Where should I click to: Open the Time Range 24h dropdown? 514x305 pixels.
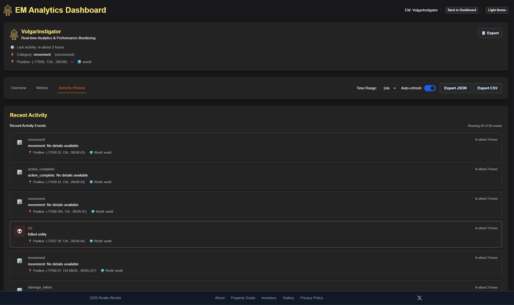point(388,88)
